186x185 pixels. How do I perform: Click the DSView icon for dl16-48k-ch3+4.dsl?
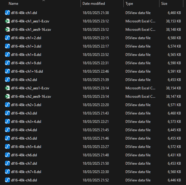click(x=7, y=121)
